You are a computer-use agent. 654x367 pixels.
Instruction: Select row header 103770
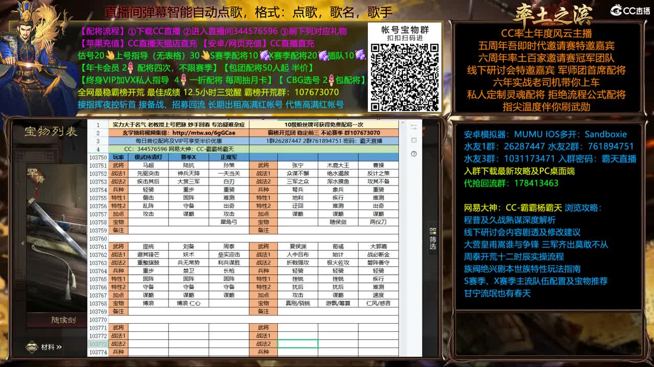(98, 320)
